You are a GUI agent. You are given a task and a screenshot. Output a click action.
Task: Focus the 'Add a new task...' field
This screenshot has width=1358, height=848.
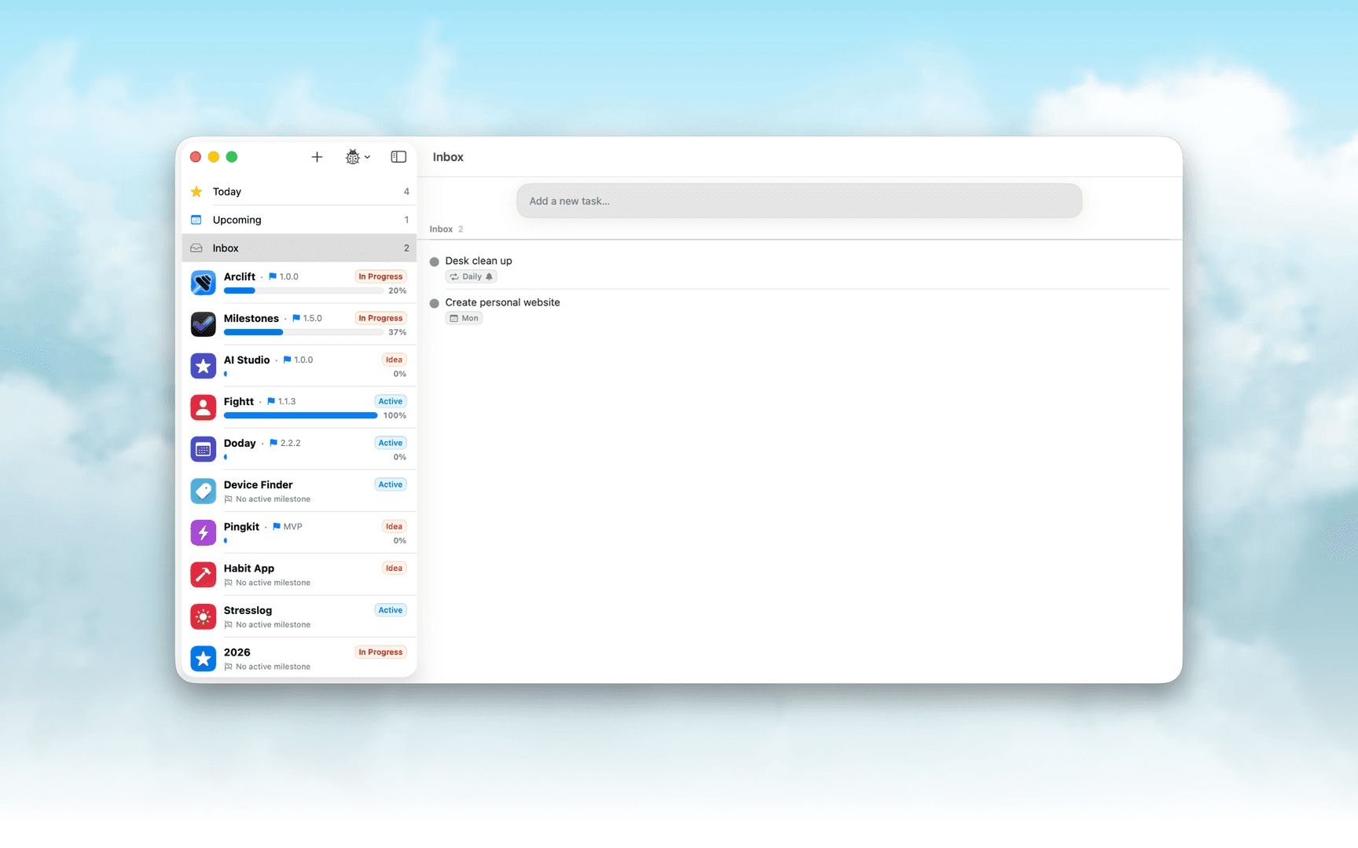tap(799, 201)
